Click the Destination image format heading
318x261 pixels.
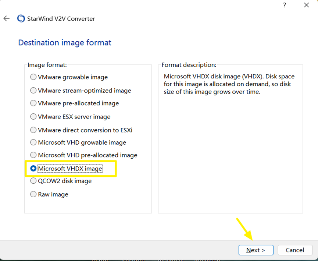pyautogui.click(x=65, y=43)
